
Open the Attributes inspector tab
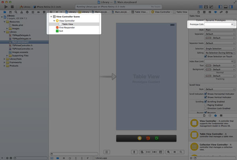click(215, 12)
